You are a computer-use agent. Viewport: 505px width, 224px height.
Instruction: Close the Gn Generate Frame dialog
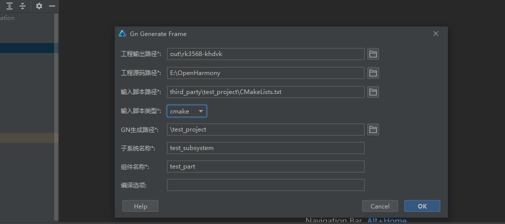click(435, 33)
